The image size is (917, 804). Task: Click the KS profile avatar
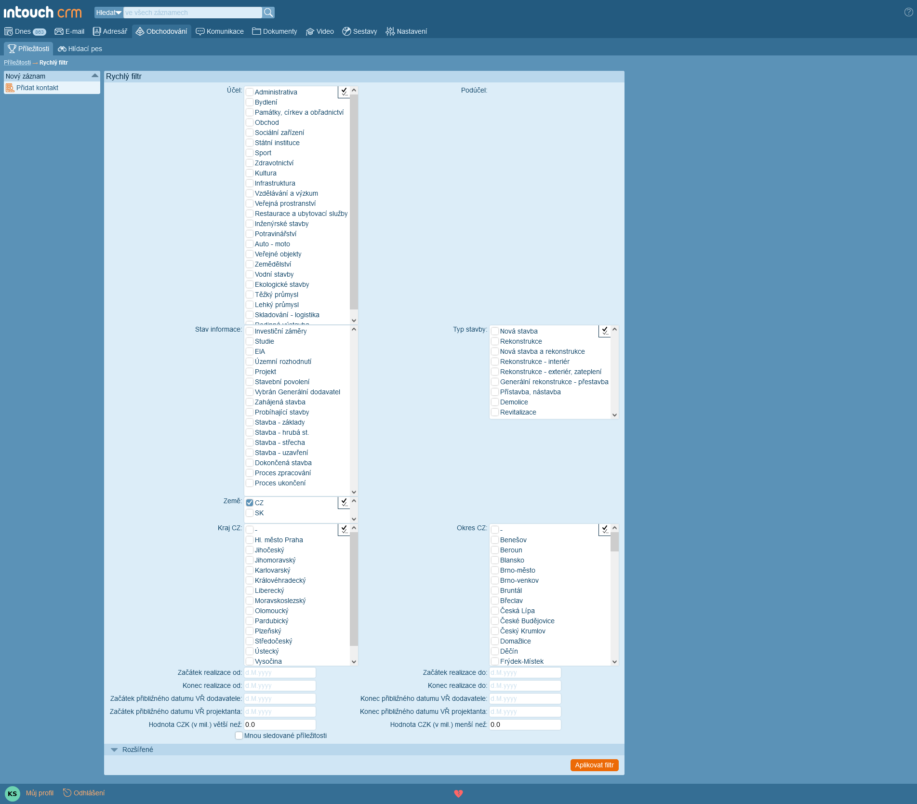click(12, 793)
